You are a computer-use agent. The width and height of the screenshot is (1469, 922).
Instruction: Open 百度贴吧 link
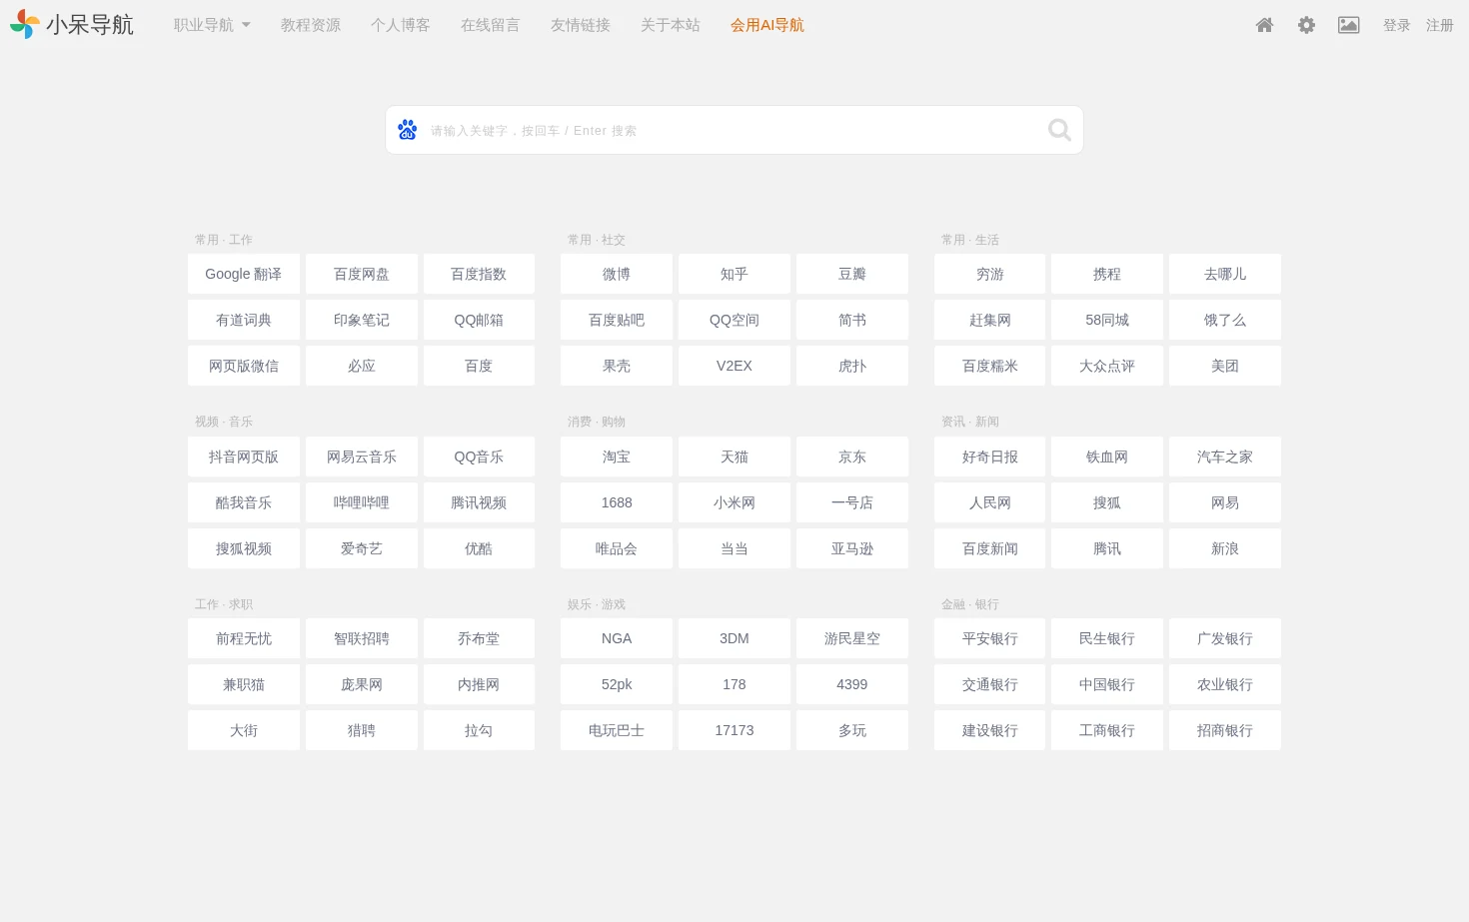pyautogui.click(x=617, y=320)
